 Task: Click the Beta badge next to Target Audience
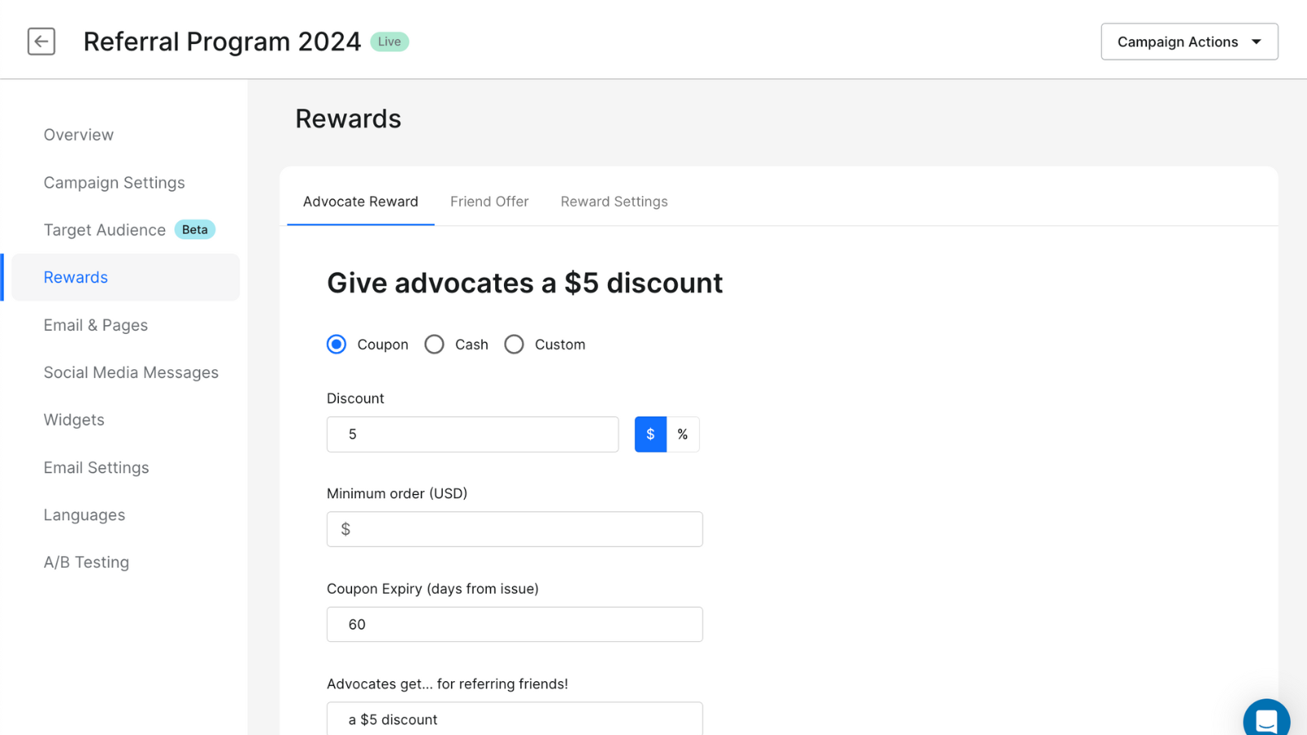(194, 229)
